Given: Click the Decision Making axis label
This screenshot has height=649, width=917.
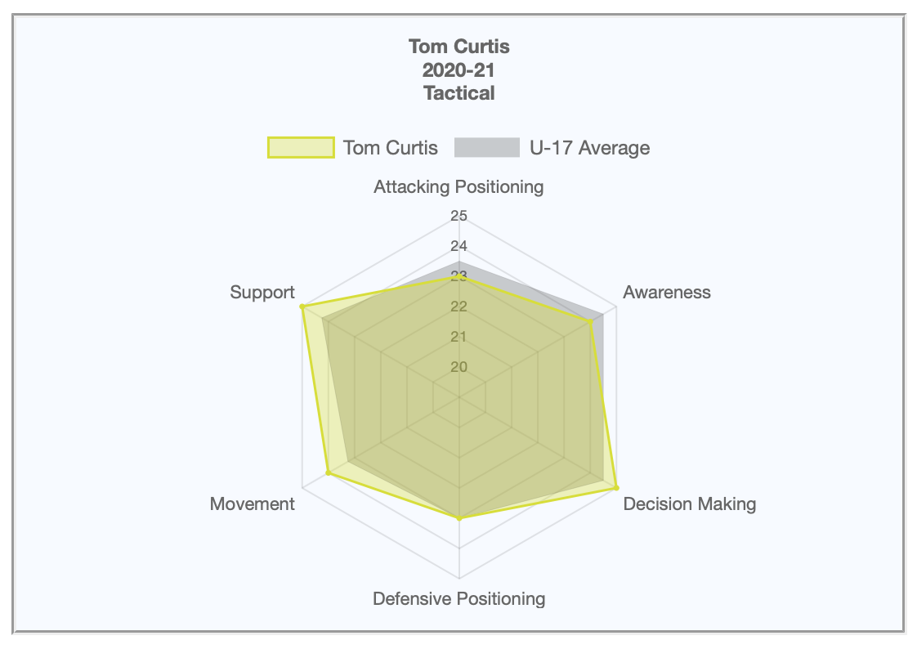Looking at the screenshot, I should (690, 504).
